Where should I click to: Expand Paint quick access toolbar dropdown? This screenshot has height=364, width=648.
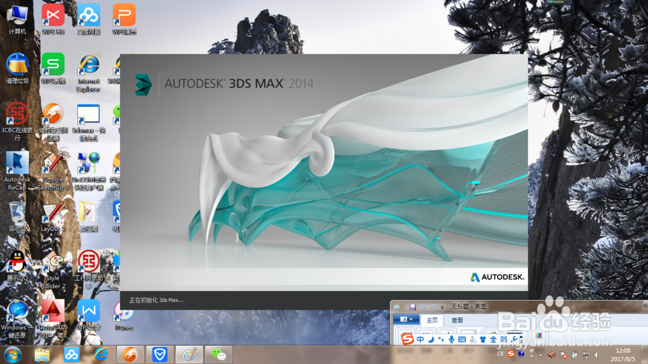(x=442, y=307)
